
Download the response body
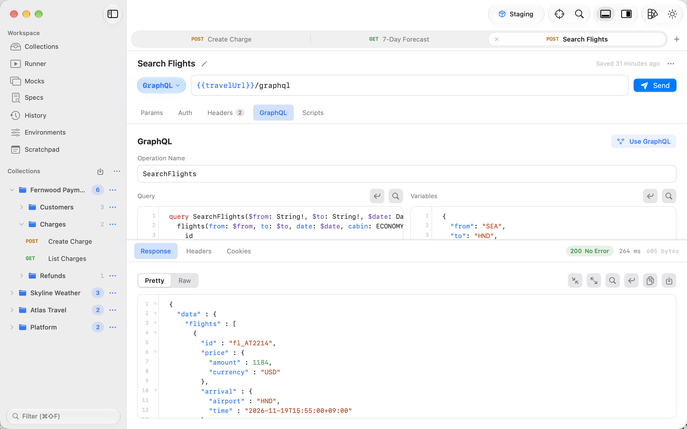pyautogui.click(x=669, y=281)
